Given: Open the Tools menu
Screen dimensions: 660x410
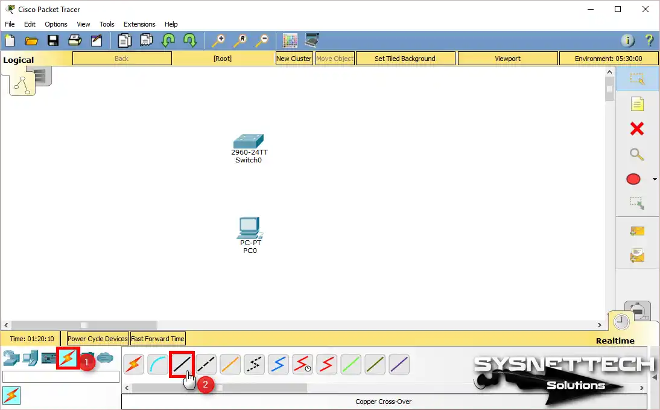Looking at the screenshot, I should point(107,24).
